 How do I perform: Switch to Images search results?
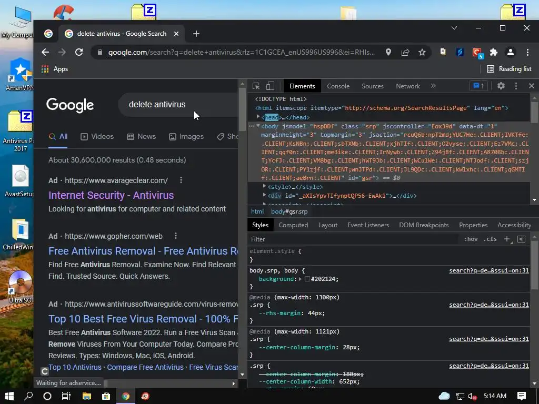[x=186, y=136]
